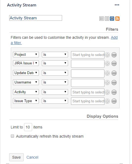Click the 'Filters' section heading
The width and height of the screenshot is (132, 164).
[112, 29]
